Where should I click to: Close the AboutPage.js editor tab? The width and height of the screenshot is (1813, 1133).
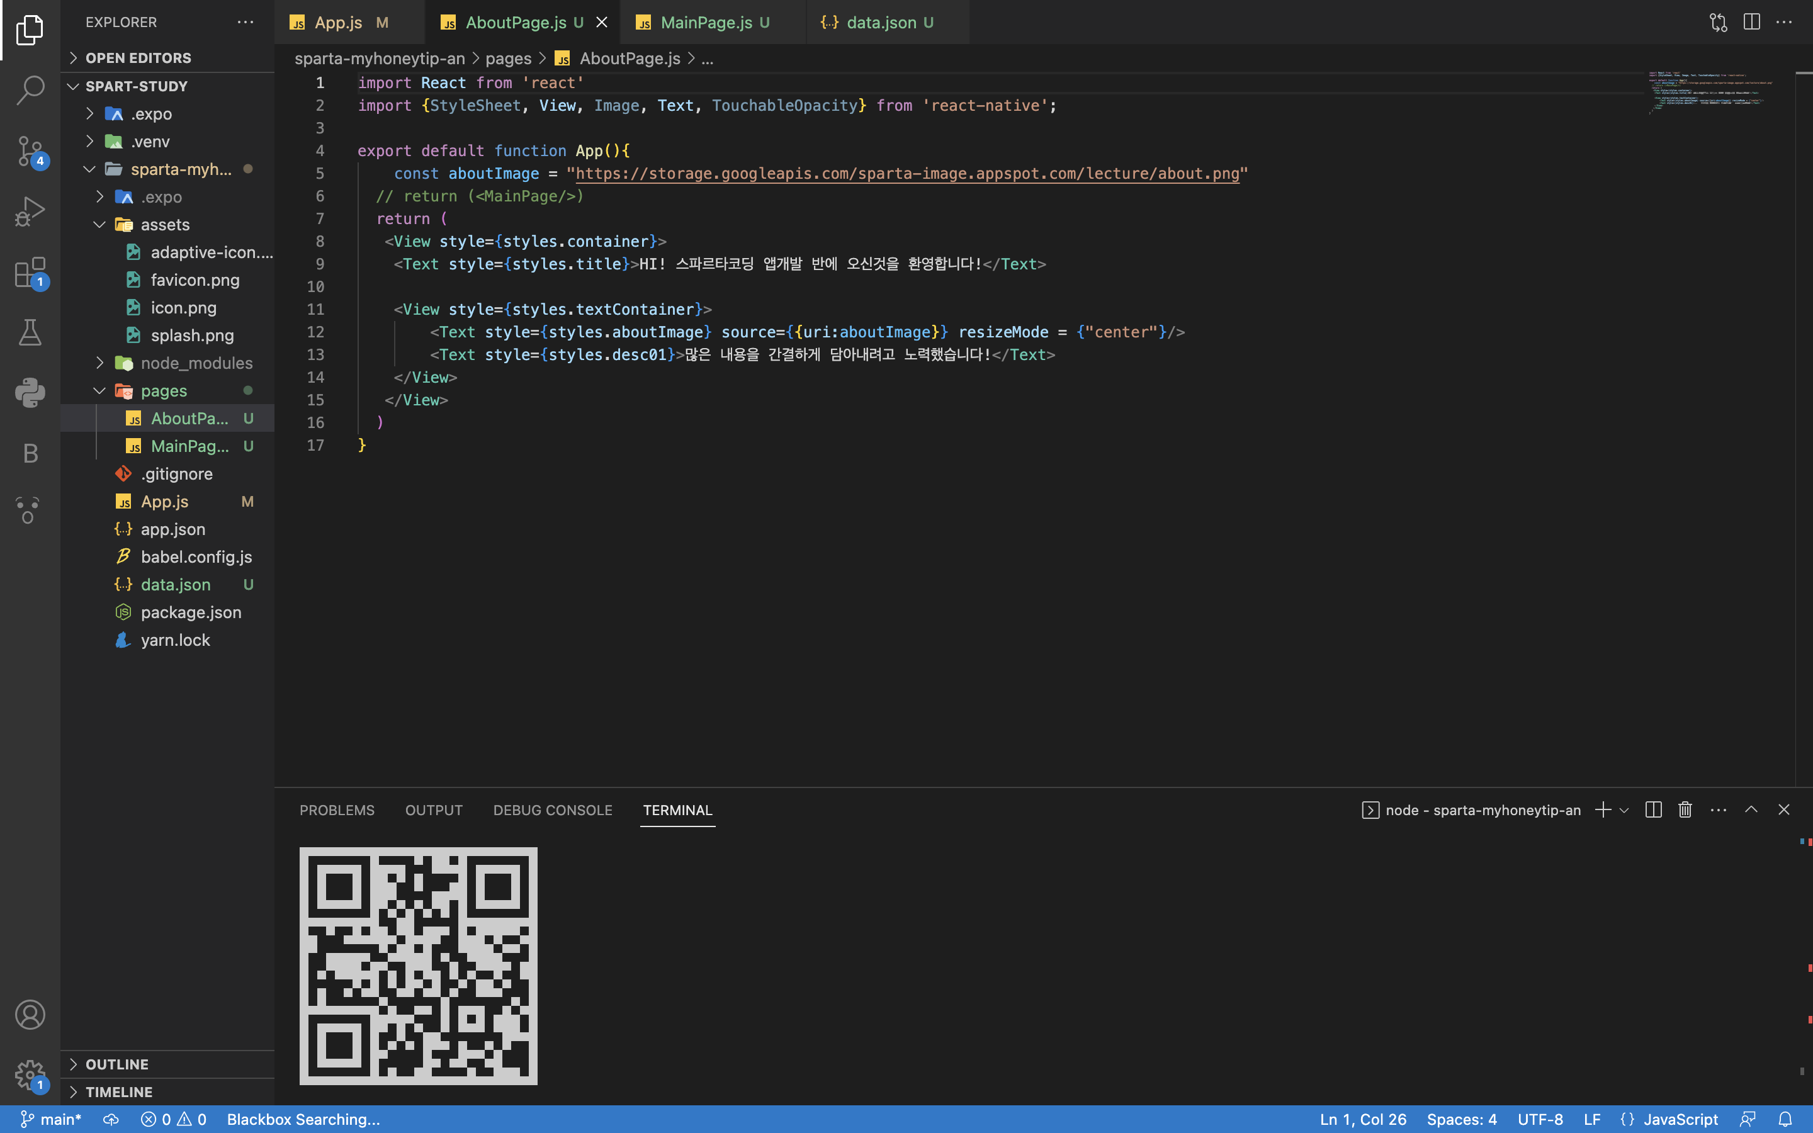(602, 23)
